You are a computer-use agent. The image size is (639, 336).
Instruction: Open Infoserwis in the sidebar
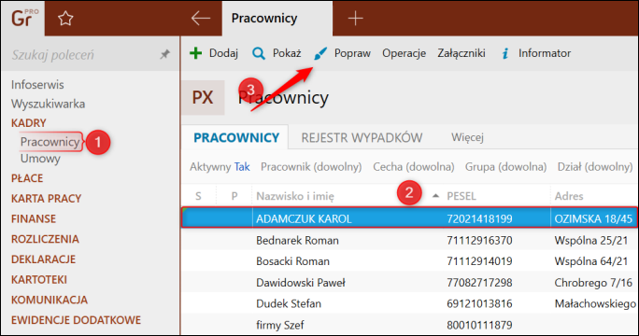37,85
